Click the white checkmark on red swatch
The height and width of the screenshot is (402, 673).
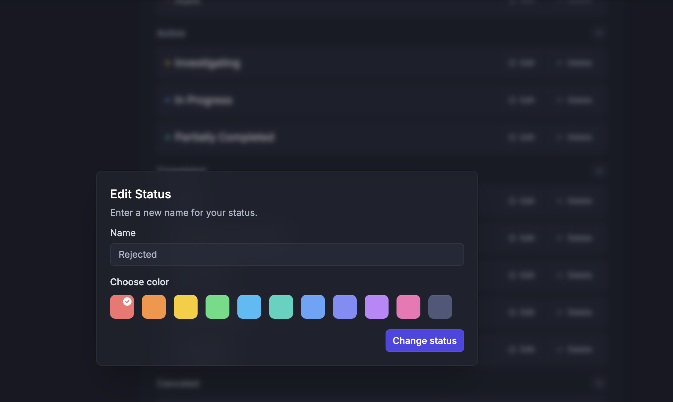point(127,301)
